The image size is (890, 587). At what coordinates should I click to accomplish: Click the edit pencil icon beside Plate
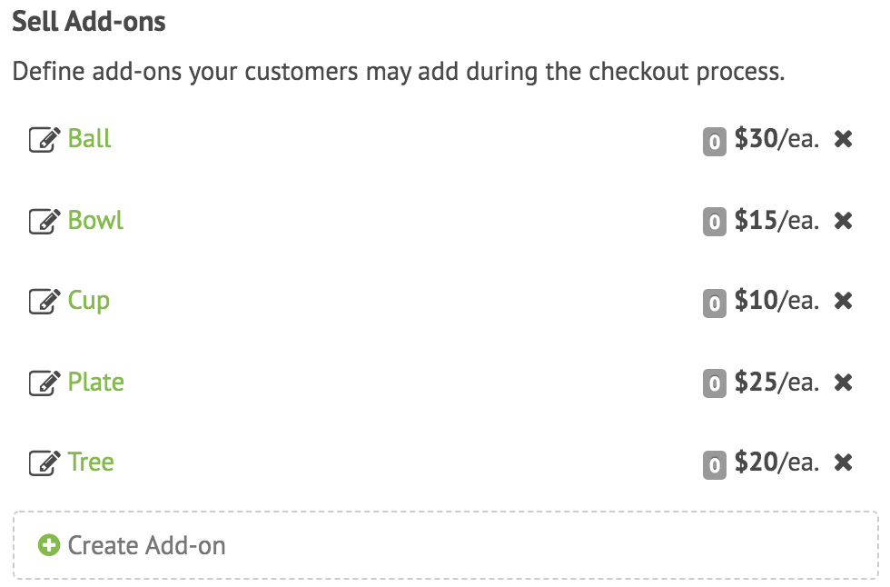(x=44, y=383)
